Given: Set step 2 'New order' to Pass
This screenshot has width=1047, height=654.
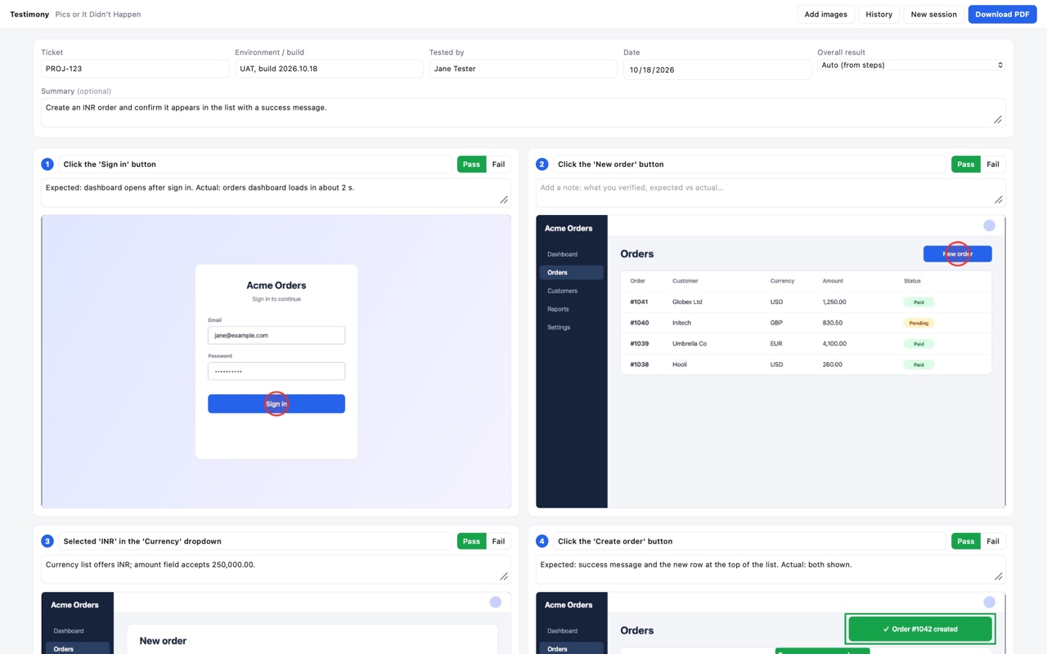Looking at the screenshot, I should (x=966, y=164).
